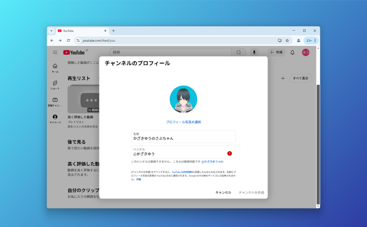Open the tab search dropdown arrow
This screenshot has width=367, height=227.
tap(51, 31)
